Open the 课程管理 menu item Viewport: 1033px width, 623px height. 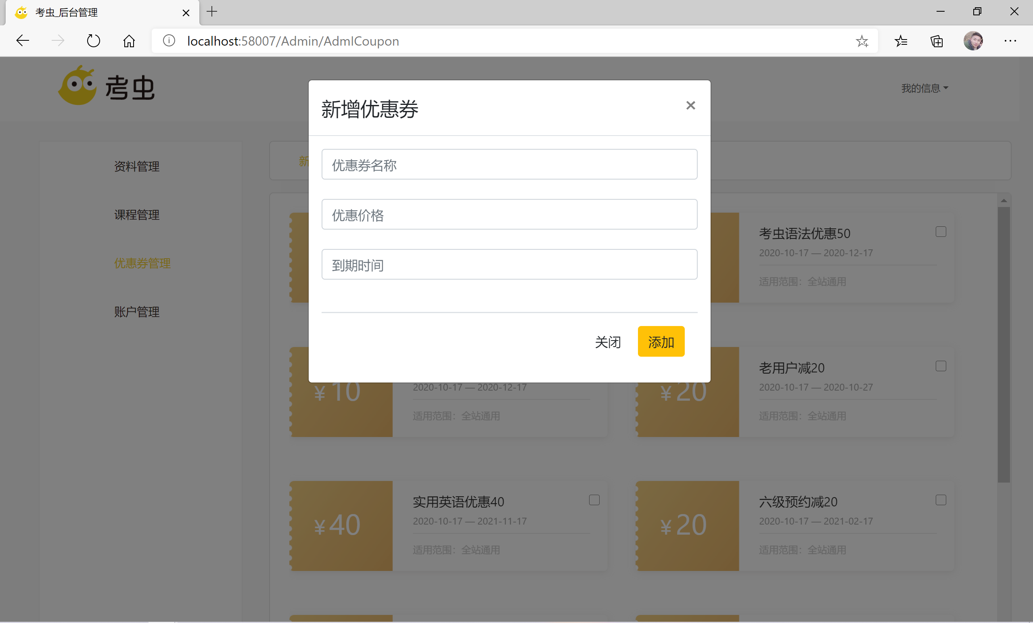point(137,215)
